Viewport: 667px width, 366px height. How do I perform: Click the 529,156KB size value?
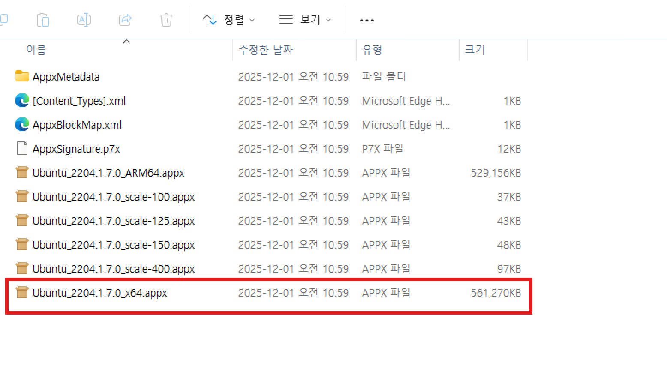(x=496, y=173)
